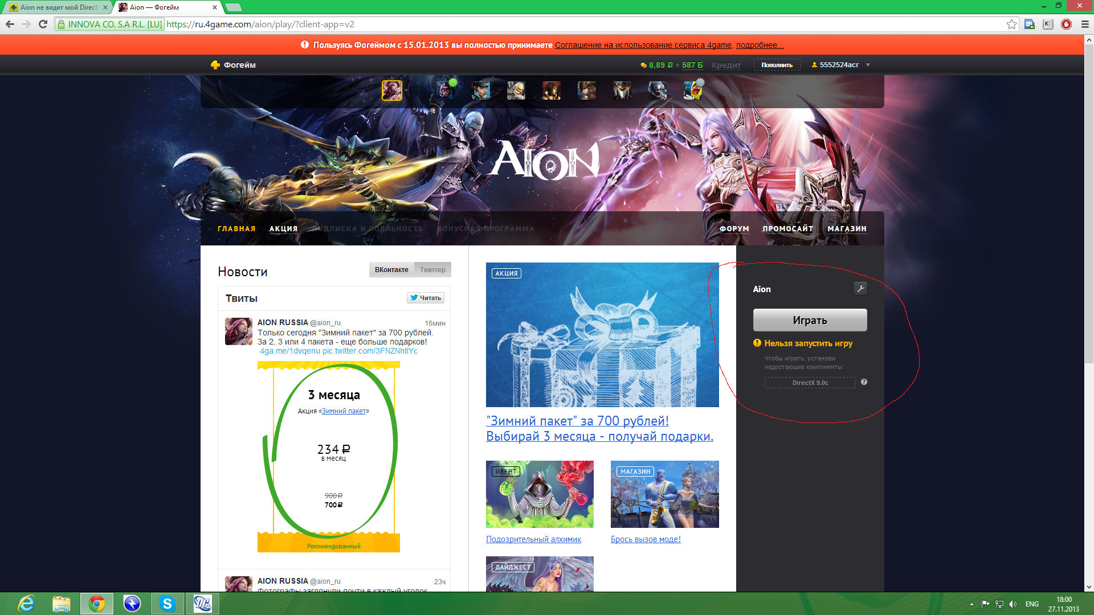This screenshot has height=615, width=1094.
Task: Select the highlighted Aion game avatar icon
Action: pyautogui.click(x=392, y=91)
